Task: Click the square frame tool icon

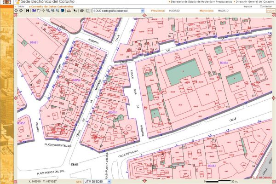Action: (x=88, y=11)
